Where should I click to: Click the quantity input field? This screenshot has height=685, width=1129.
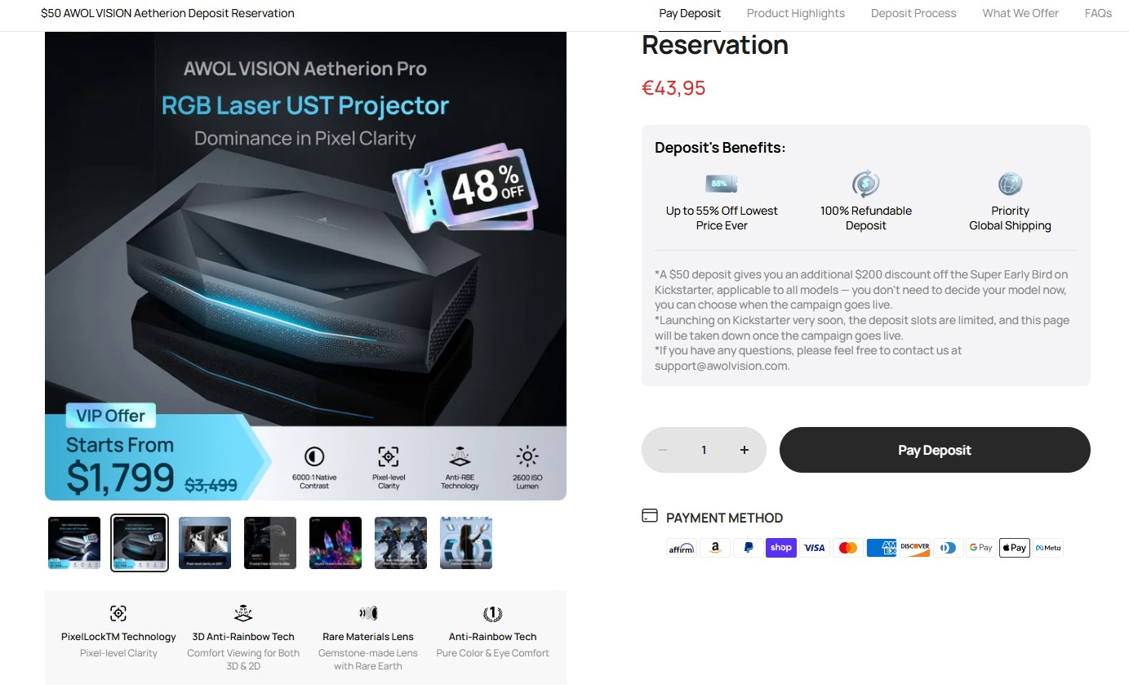click(x=704, y=450)
